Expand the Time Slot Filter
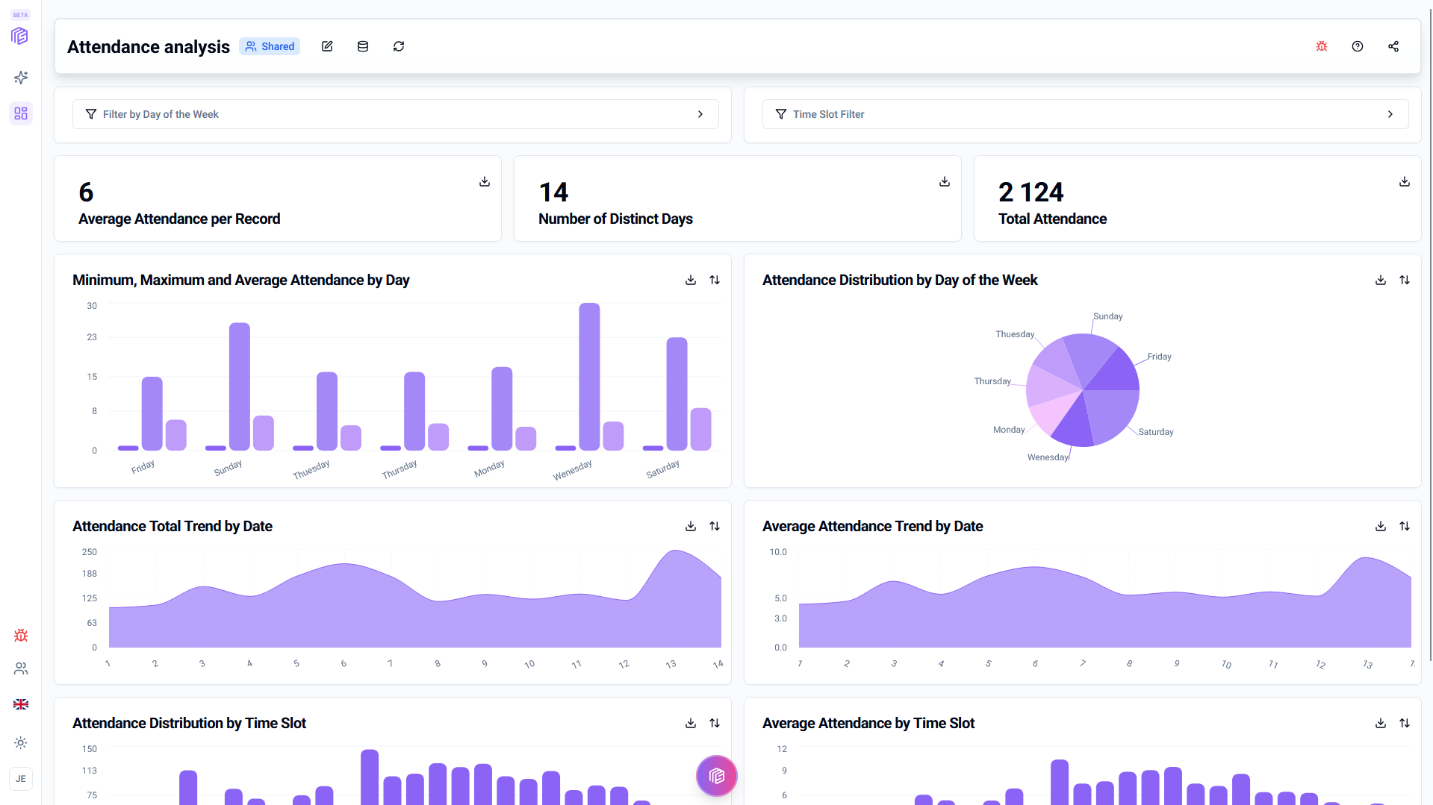Image resolution: width=1433 pixels, height=805 pixels. [1390, 114]
